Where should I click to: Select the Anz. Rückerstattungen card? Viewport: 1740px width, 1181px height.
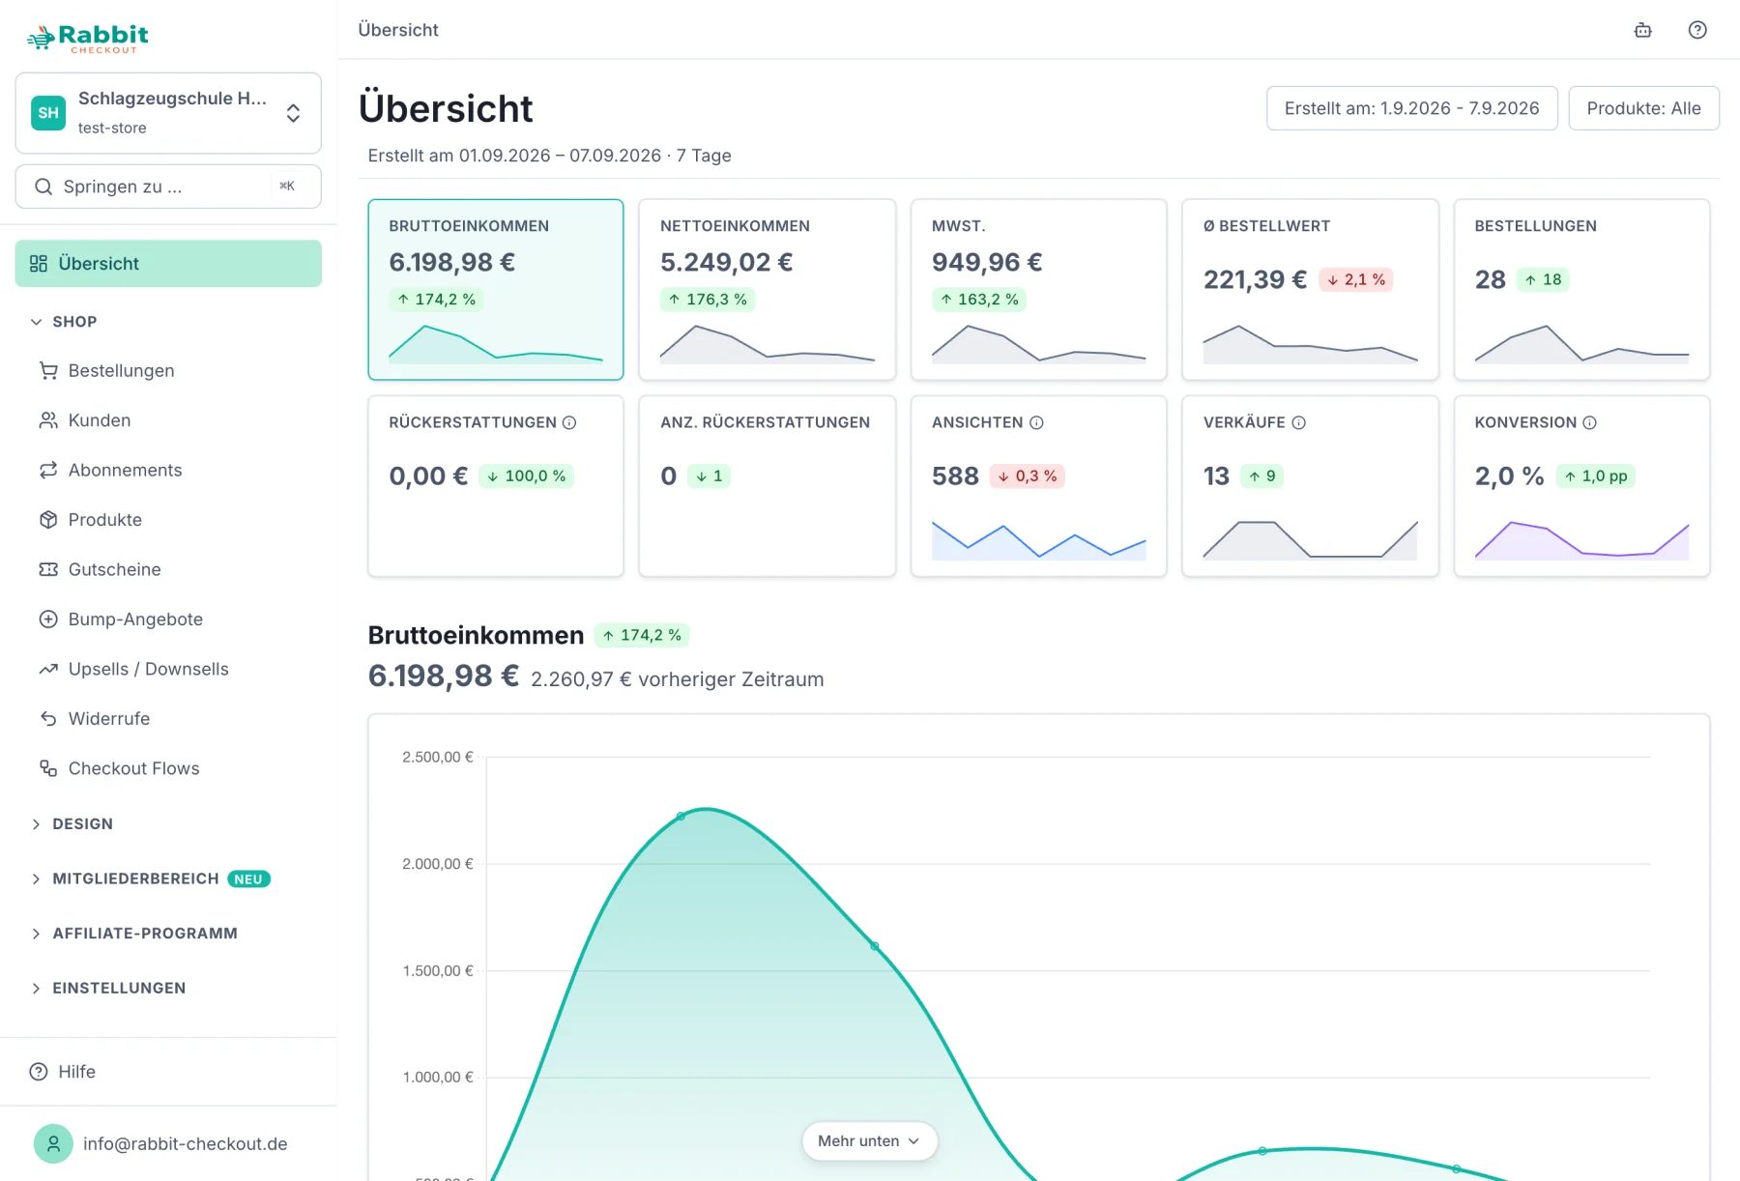tap(768, 486)
